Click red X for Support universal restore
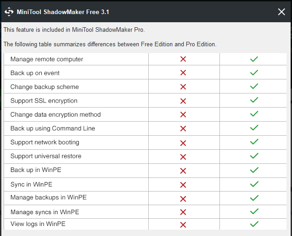 click(x=183, y=157)
